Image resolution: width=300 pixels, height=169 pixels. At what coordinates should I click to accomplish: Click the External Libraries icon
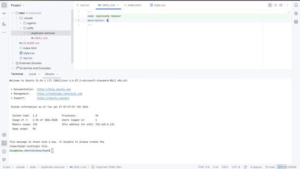17,63
